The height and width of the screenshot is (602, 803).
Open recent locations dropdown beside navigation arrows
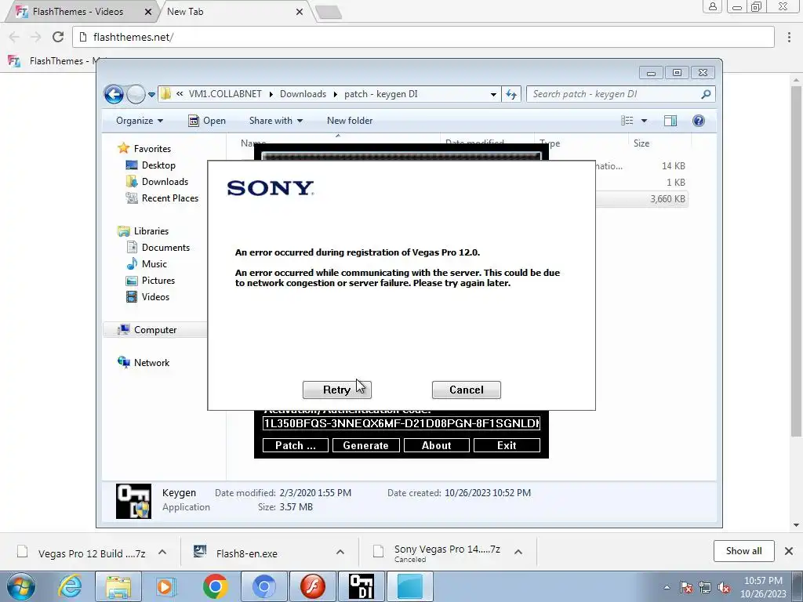[x=151, y=95]
